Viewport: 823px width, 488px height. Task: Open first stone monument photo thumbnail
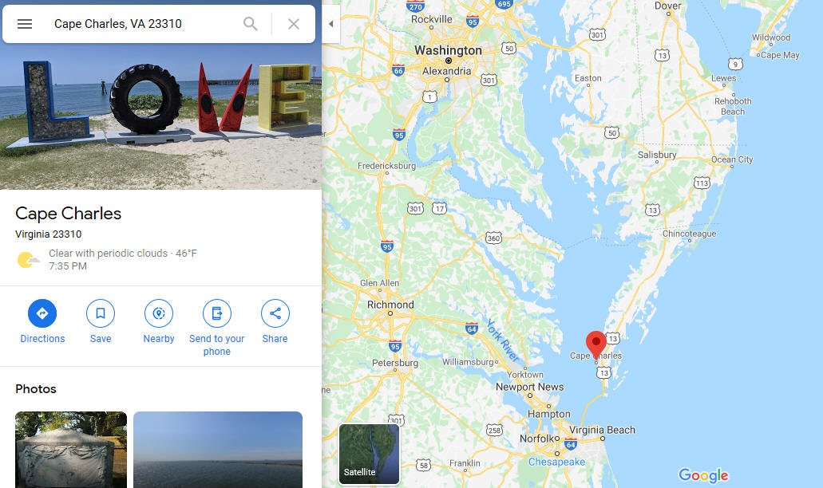coord(71,450)
